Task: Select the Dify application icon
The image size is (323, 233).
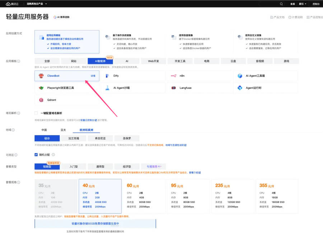Action: pos(107,76)
